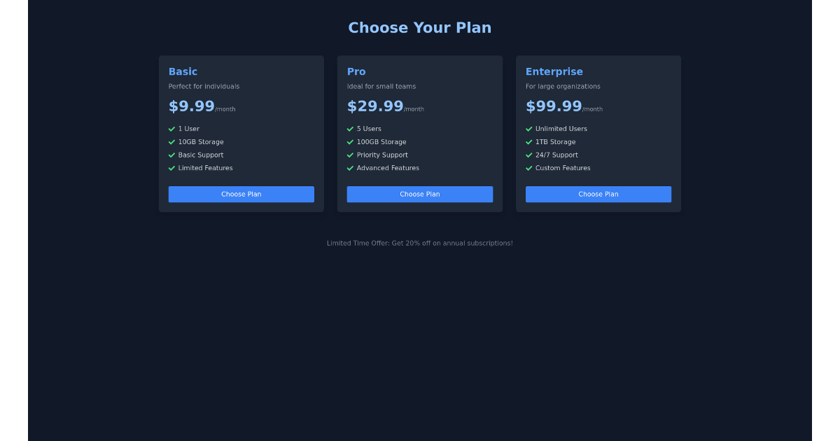Choose the Enterprise plan
840x441 pixels.
click(x=598, y=194)
